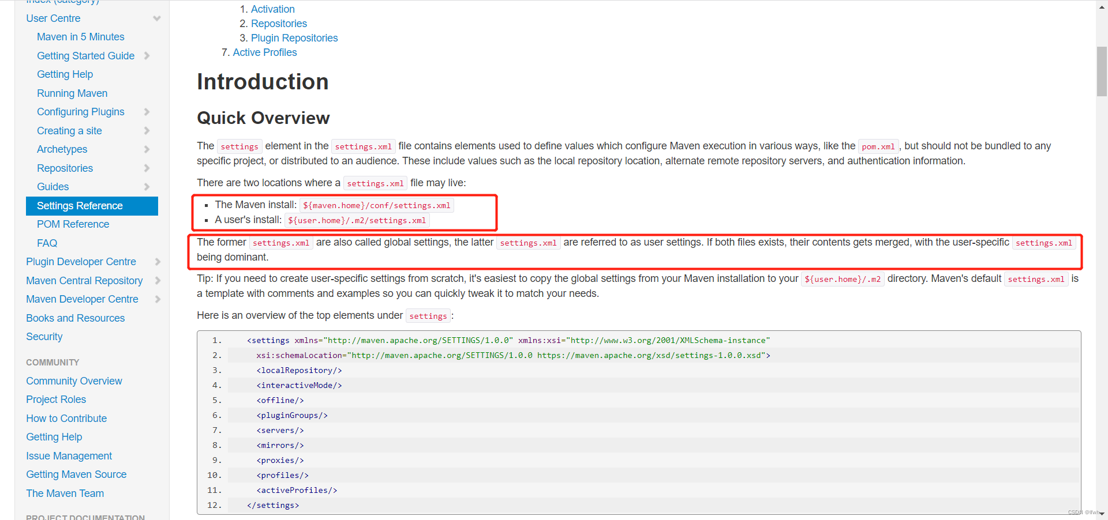Open Maven Central Repository link
Viewport: 1108px width, 520px height.
[84, 281]
